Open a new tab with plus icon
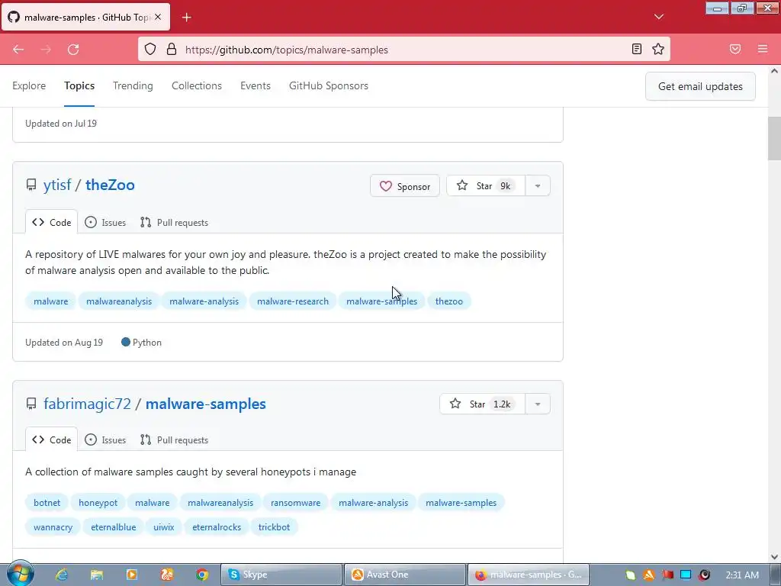Viewport: 781px width, 586px height. pos(186,18)
